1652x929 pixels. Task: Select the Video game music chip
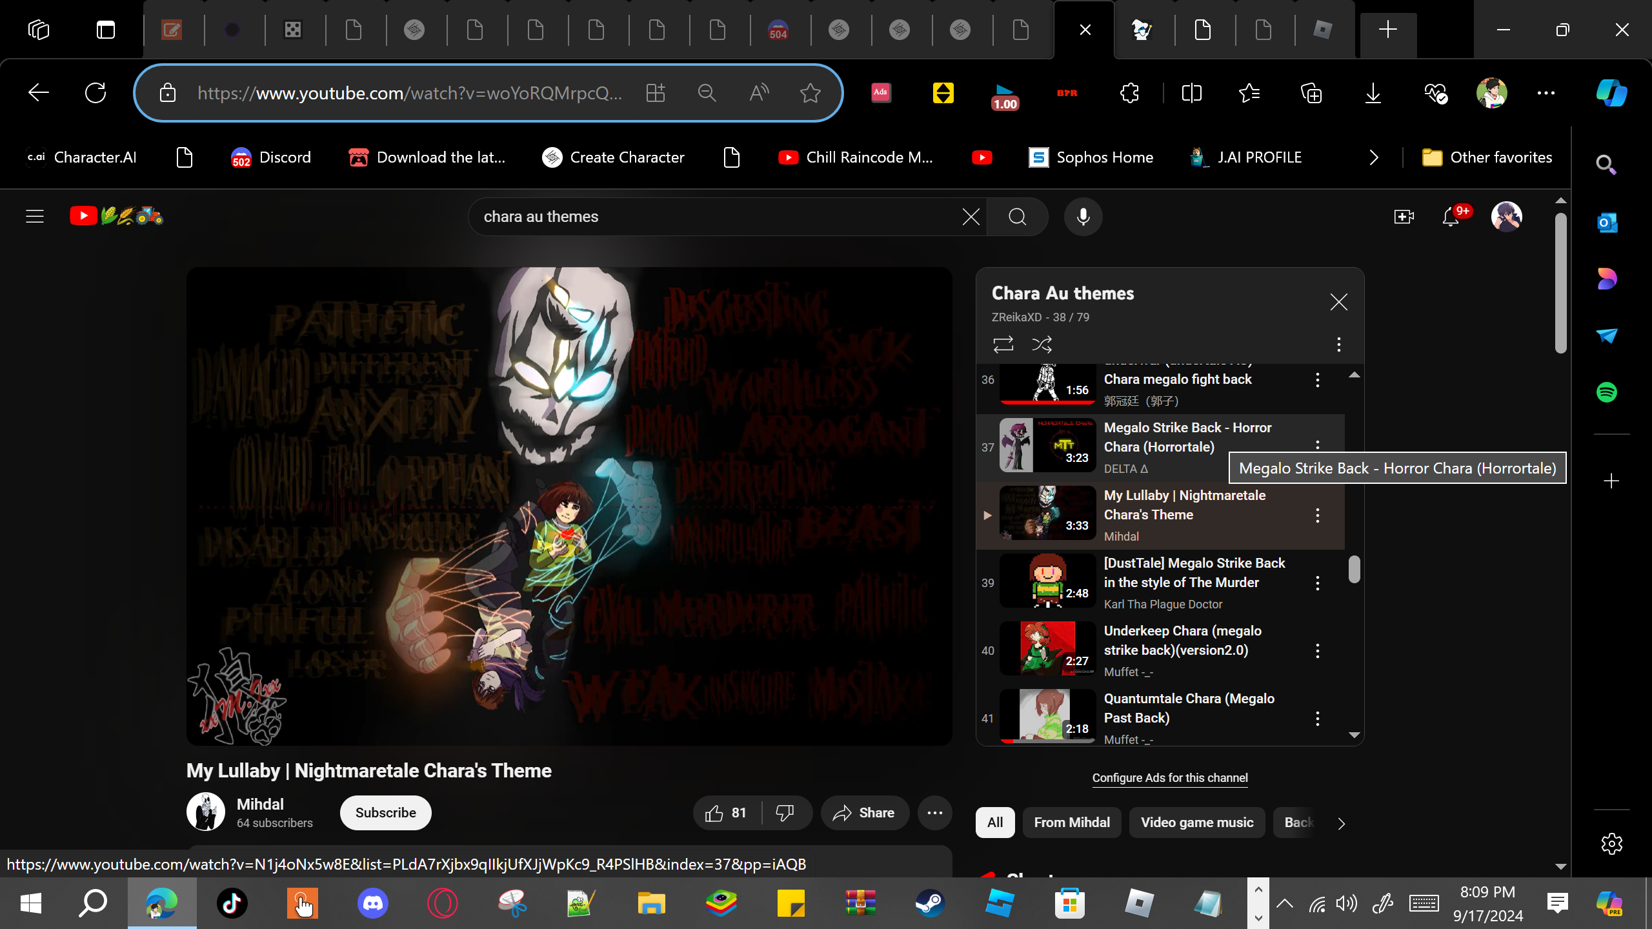(1196, 823)
